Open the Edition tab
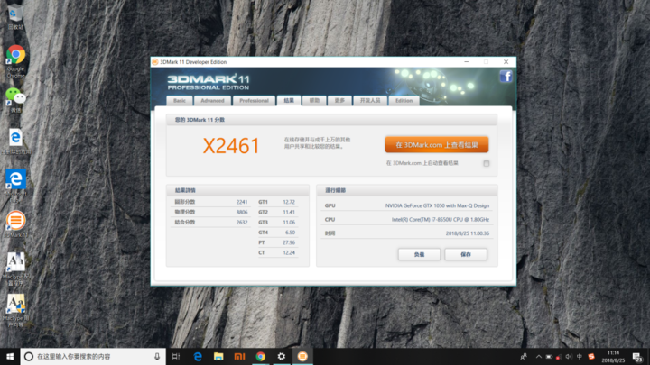The height and width of the screenshot is (365, 650). [404, 101]
